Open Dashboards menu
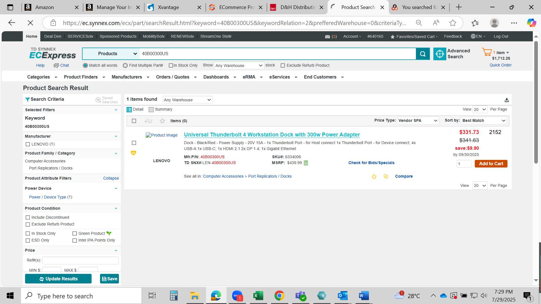 (219, 77)
